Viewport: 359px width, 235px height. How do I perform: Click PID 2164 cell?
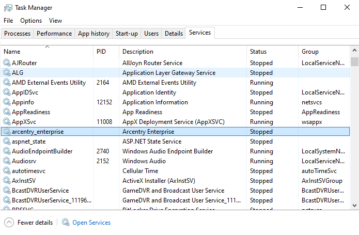pos(103,83)
